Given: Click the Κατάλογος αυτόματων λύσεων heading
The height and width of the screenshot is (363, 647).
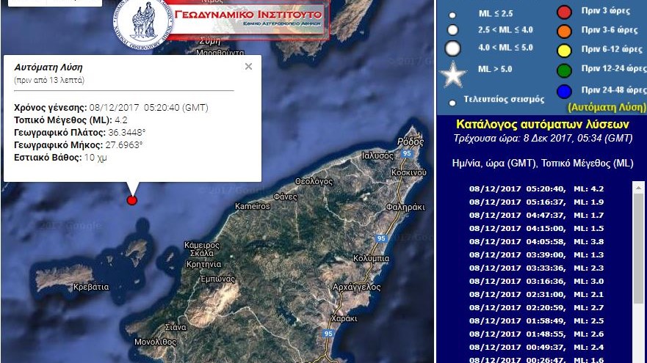Looking at the screenshot, I should click(x=542, y=125).
